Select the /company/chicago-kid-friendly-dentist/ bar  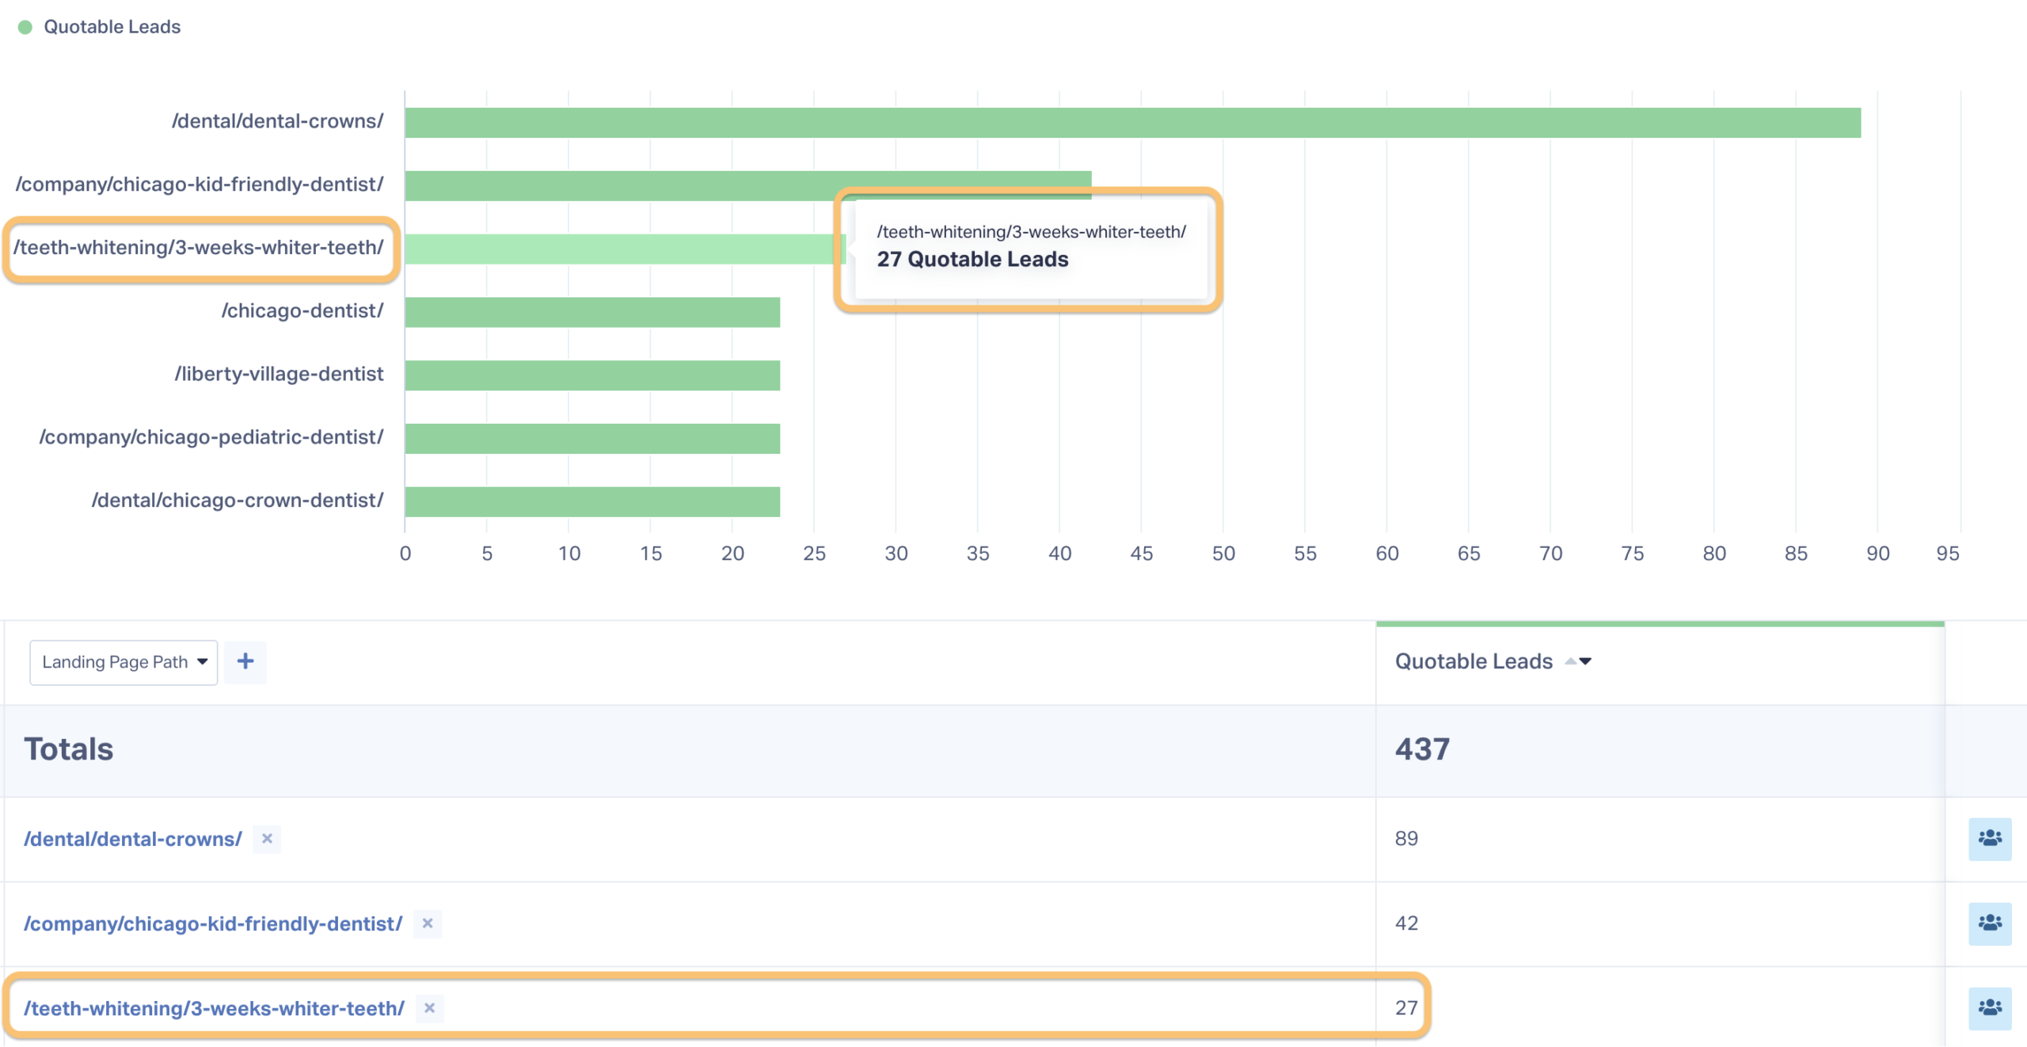tap(747, 185)
